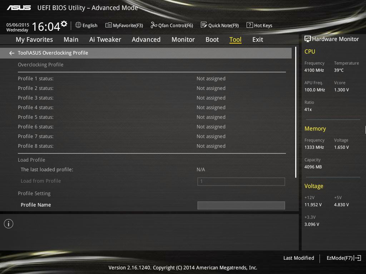
Task: Click the memory capacity 4096 MB
Action: [x=313, y=167]
